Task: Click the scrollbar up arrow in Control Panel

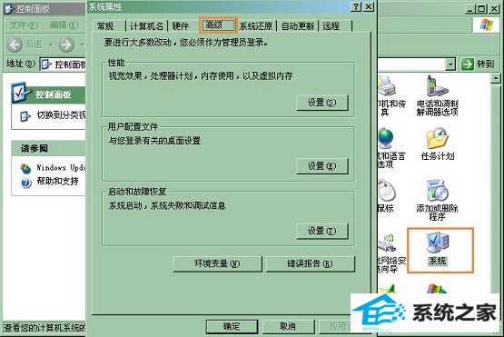Action: [x=495, y=78]
